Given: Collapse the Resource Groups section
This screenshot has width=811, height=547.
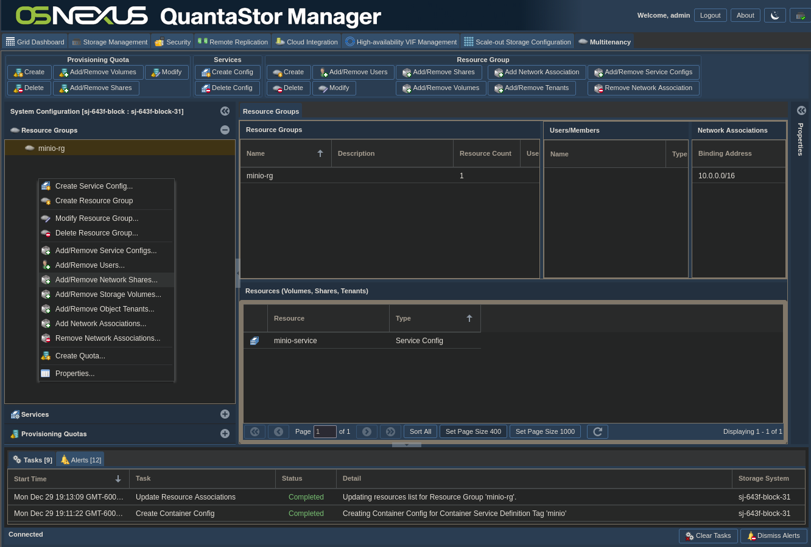Looking at the screenshot, I should [x=225, y=130].
